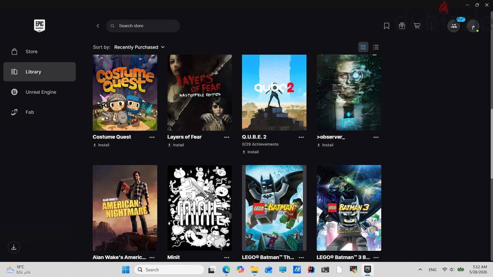Viewport: 493px width, 277px height.
Task: Click the ENG language indicator
Action: (432, 270)
